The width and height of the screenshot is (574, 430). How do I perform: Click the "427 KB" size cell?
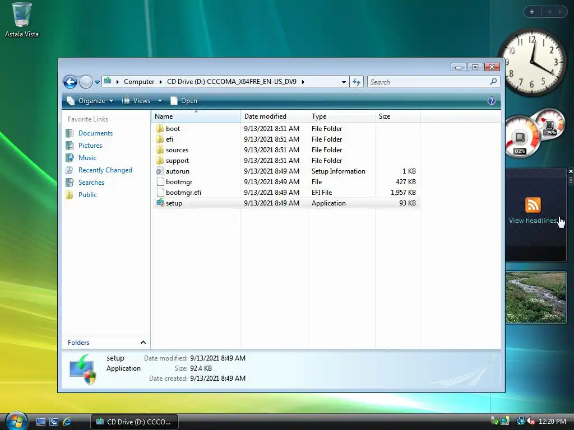pos(406,182)
